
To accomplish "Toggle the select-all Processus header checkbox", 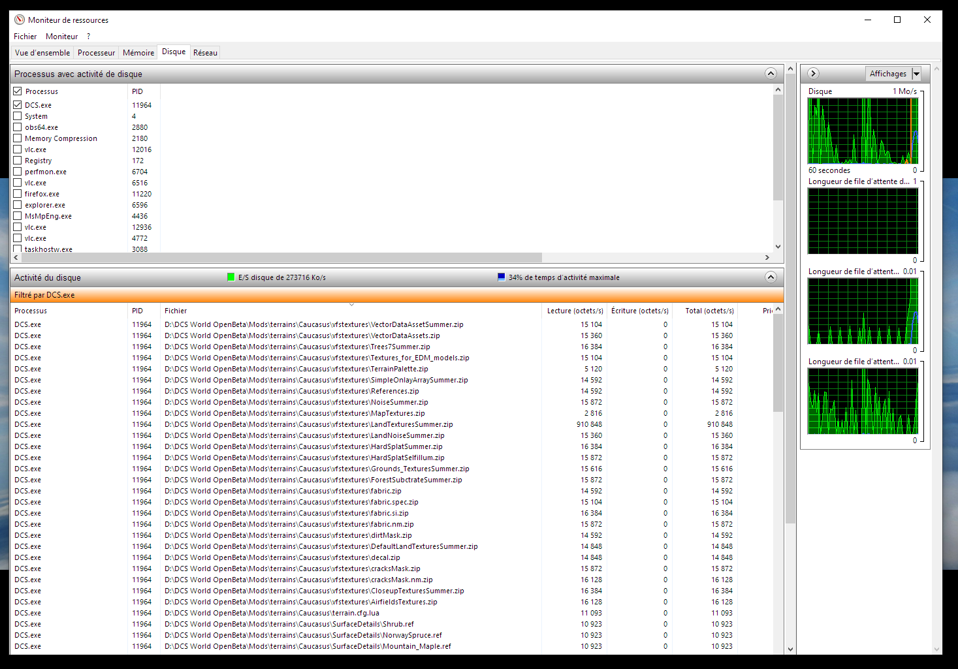I will [18, 91].
